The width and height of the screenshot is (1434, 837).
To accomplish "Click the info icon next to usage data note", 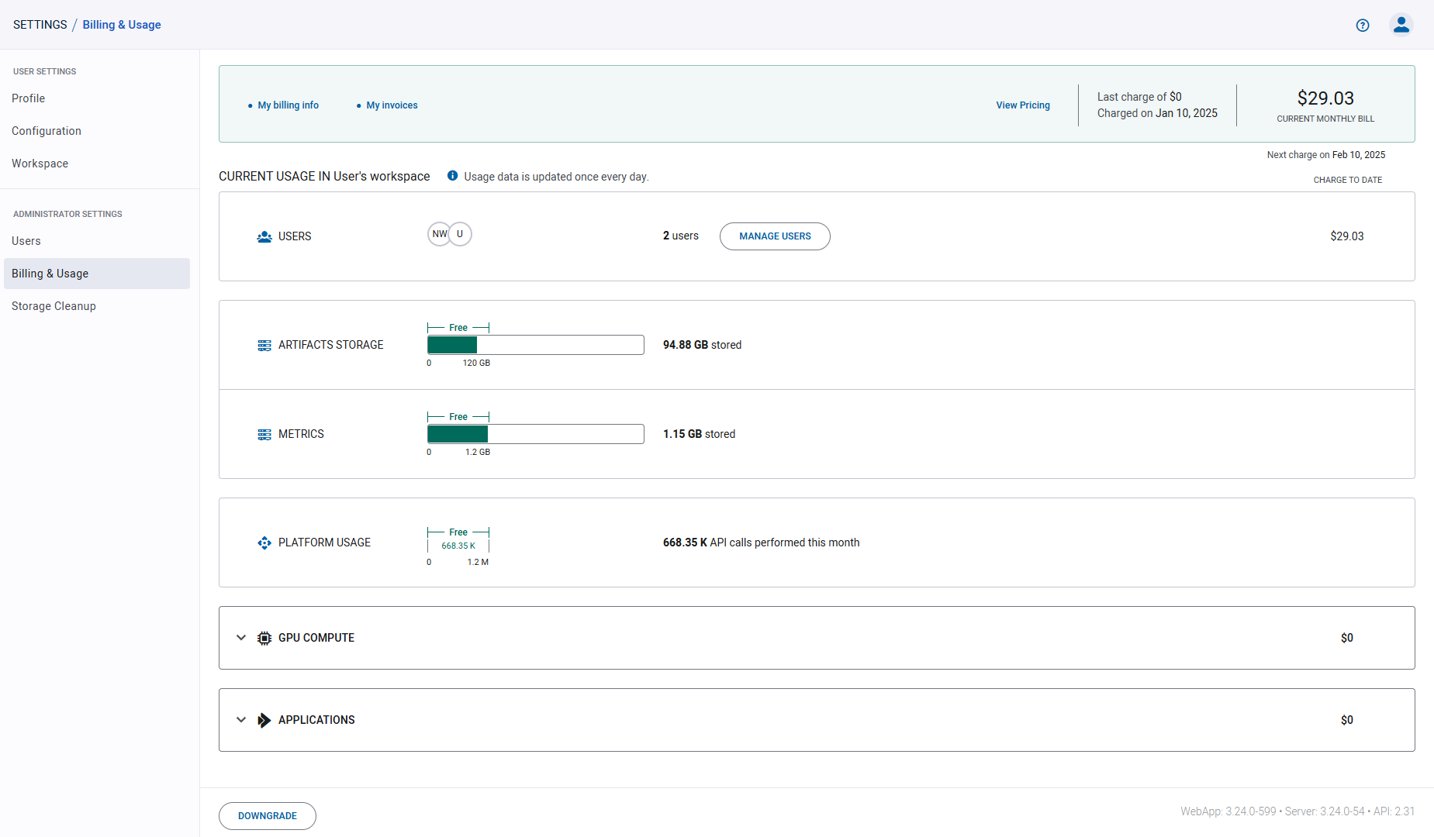I will (452, 176).
